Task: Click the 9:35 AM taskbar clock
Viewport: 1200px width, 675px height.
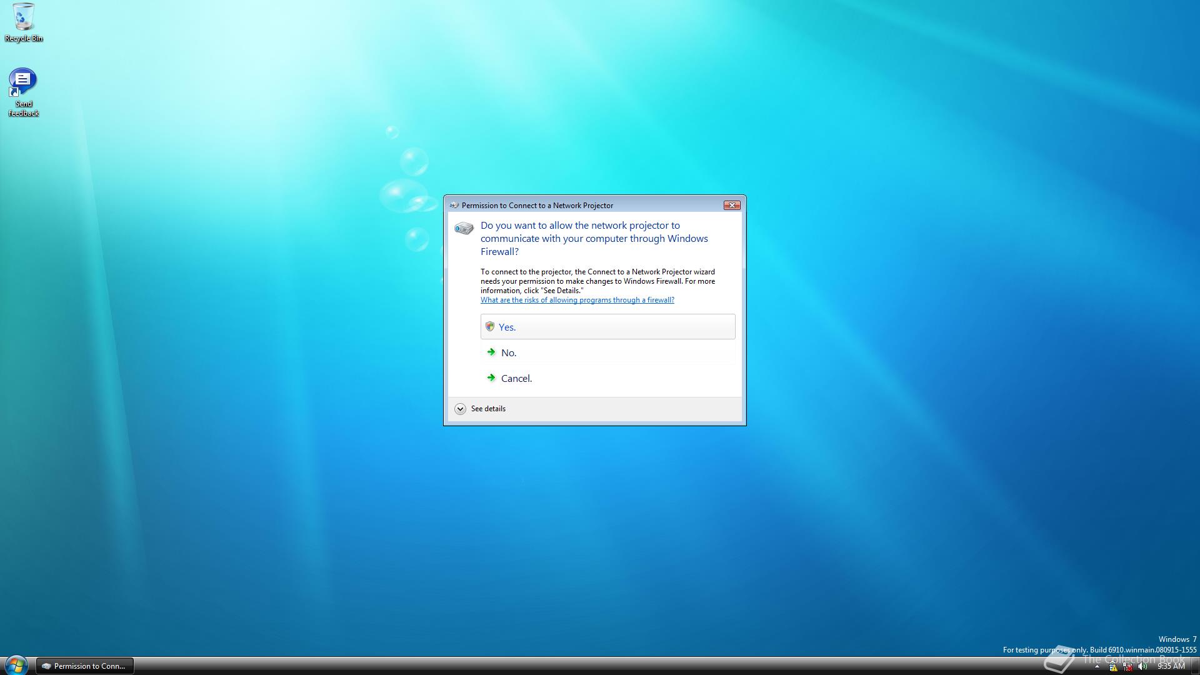Action: [1171, 666]
